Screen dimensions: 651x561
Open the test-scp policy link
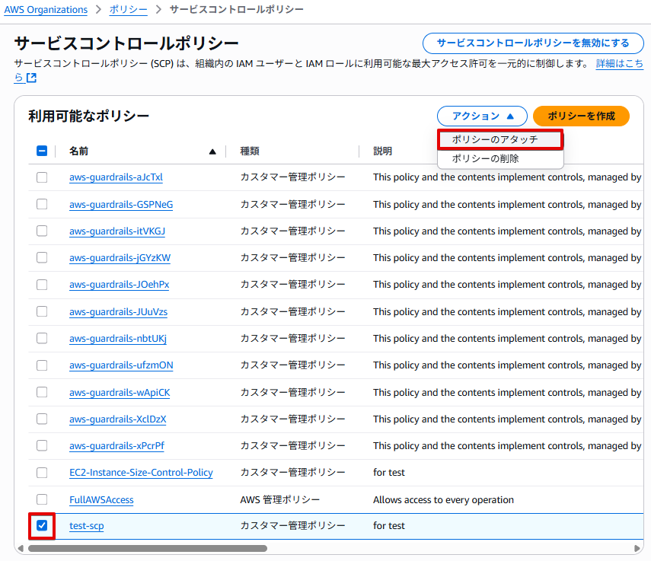click(x=86, y=526)
